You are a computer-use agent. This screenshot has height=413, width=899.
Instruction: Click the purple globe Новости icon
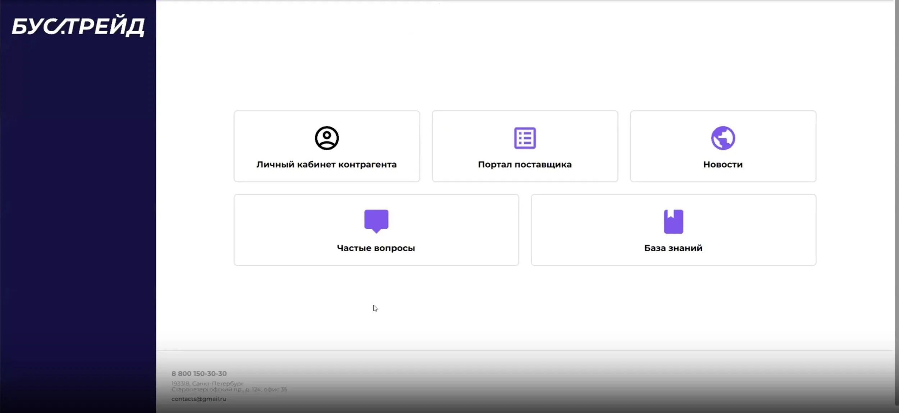pos(723,138)
